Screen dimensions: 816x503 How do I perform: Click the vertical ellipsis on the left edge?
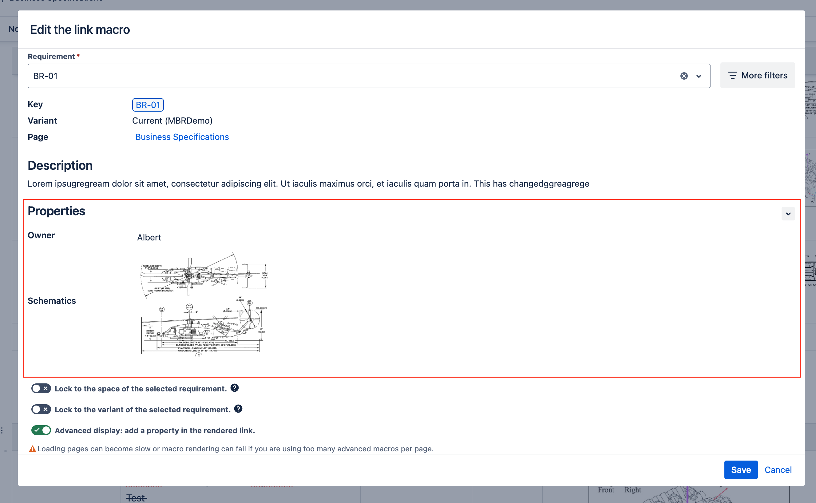(1, 430)
